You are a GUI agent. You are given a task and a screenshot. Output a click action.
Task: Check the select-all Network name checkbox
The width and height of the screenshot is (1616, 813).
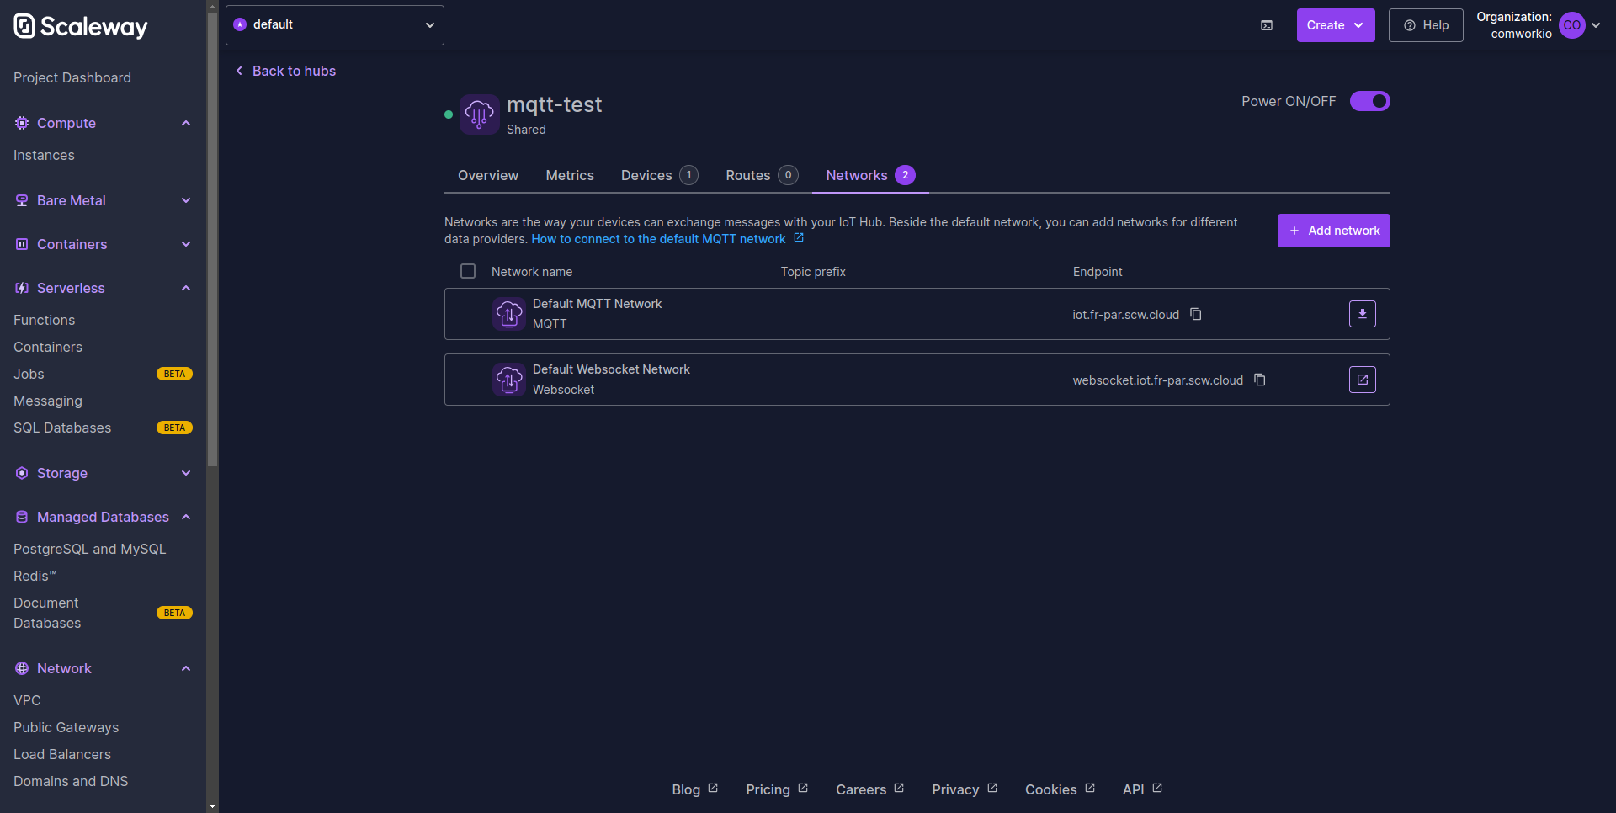468,271
